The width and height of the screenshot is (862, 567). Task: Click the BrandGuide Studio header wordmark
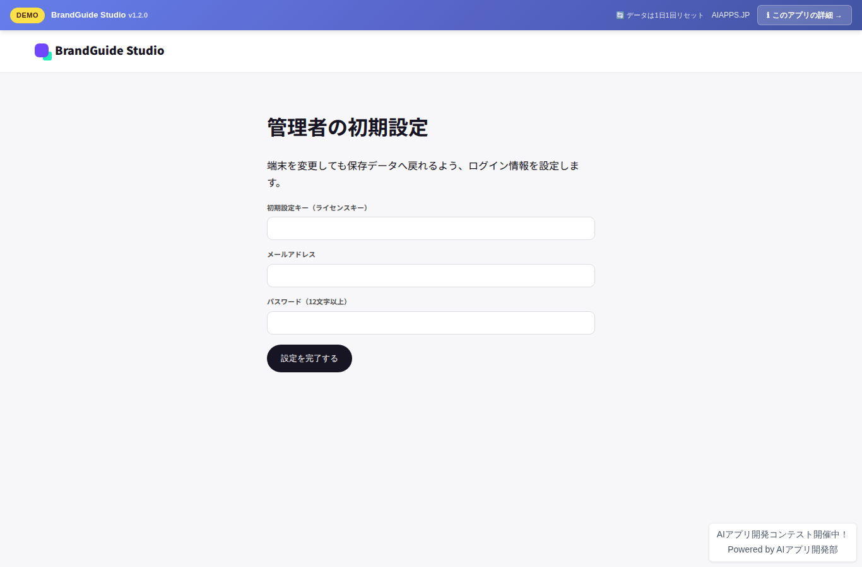(x=110, y=51)
